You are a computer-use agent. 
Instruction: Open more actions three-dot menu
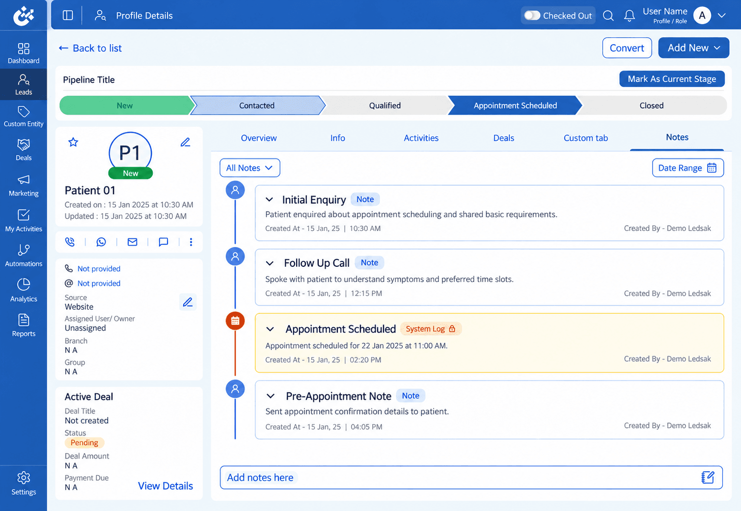191,242
